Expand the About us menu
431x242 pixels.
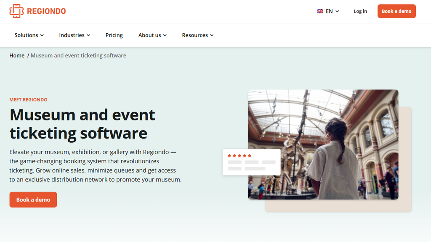152,35
